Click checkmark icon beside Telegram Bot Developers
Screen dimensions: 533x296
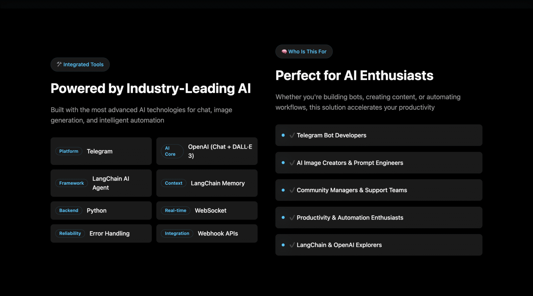click(292, 135)
